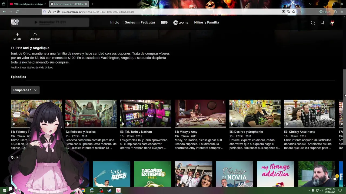Viewport: 346px width, 194px height.
Task: Open the HBO Max search icon
Action: pyautogui.click(x=313, y=23)
